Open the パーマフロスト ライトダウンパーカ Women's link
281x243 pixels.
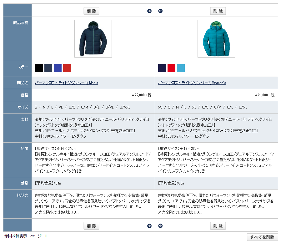coord(192,83)
